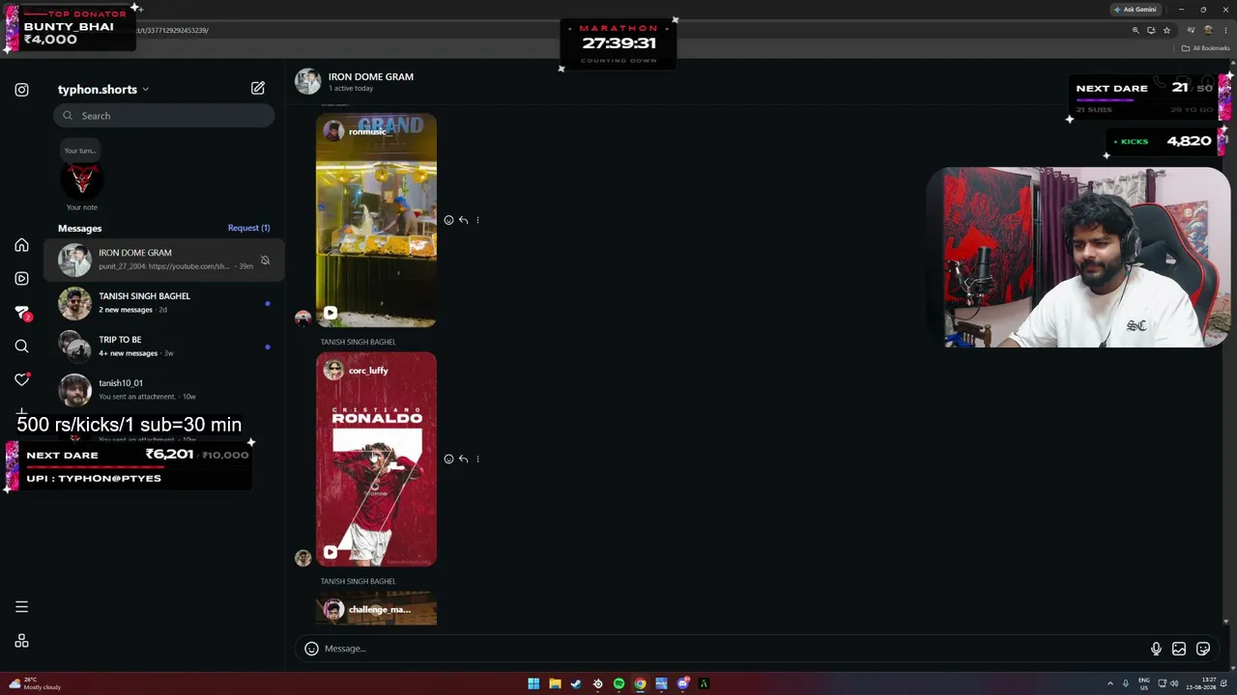The height and width of the screenshot is (695, 1237).
Task: Open the ronmusic reel thumbnail
Action: point(376,220)
